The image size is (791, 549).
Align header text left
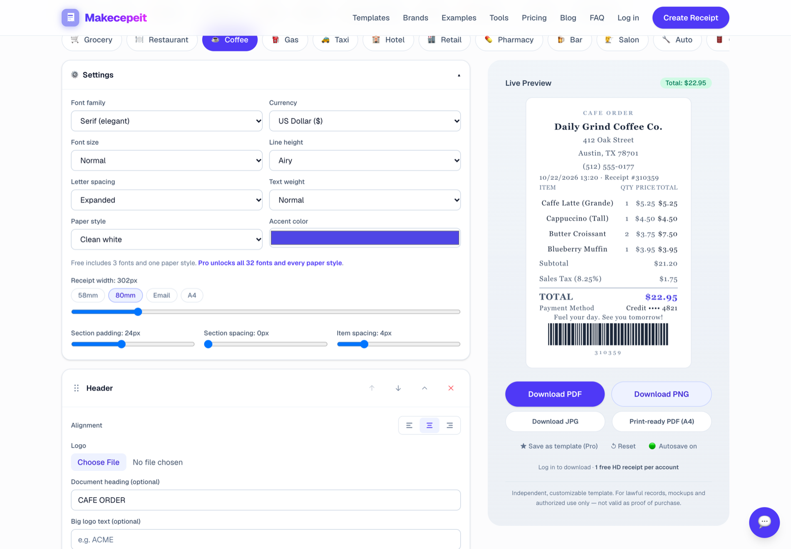point(409,425)
